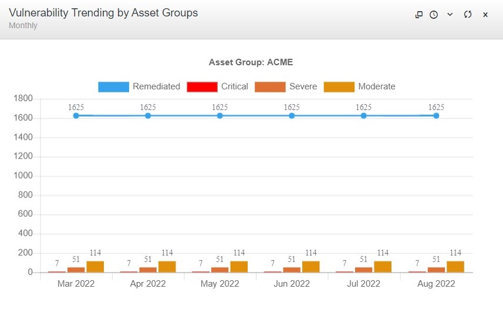Click the pop-out widget window icon
The height and width of the screenshot is (329, 503).
point(419,15)
